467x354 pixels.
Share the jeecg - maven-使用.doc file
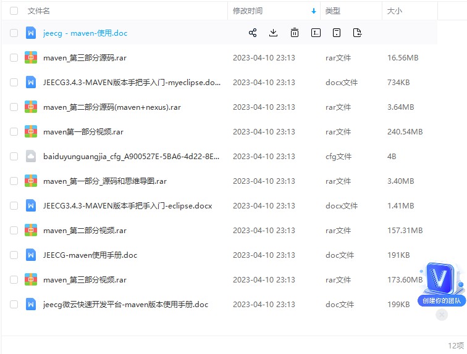(x=253, y=33)
